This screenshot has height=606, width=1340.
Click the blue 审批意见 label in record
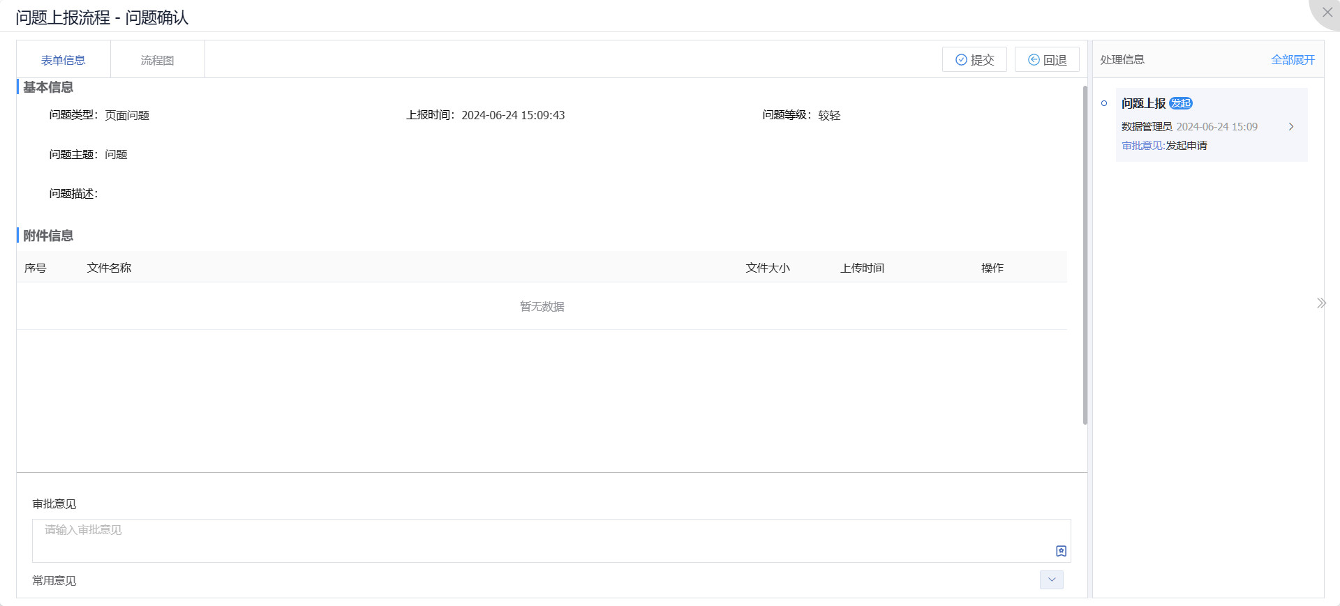(1142, 146)
